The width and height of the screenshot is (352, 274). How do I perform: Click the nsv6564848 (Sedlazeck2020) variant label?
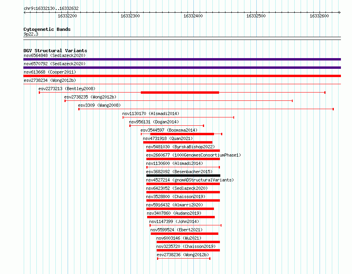coord(55,55)
